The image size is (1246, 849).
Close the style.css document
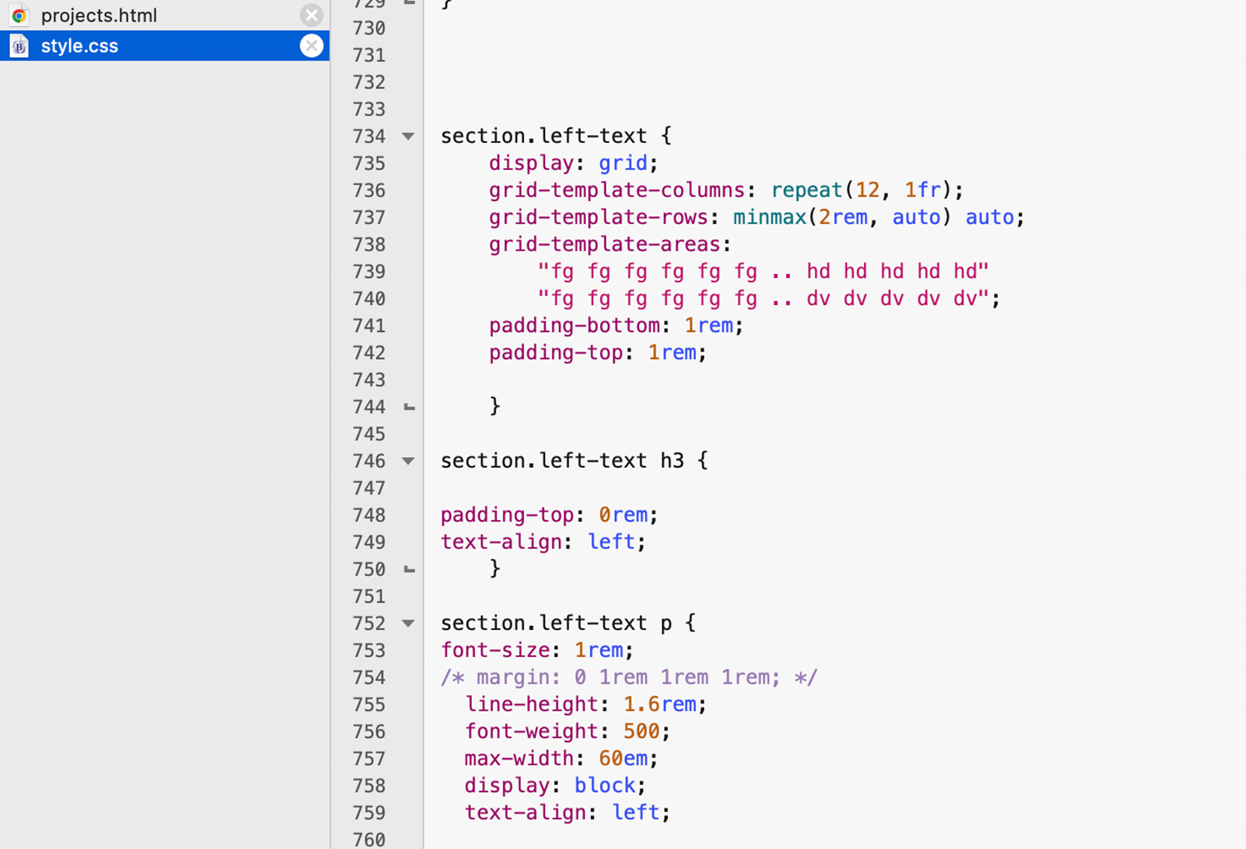pyautogui.click(x=311, y=45)
